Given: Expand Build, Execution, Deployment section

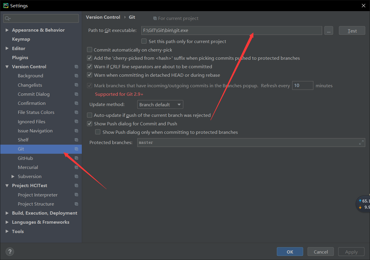Looking at the screenshot, I should pos(7,213).
